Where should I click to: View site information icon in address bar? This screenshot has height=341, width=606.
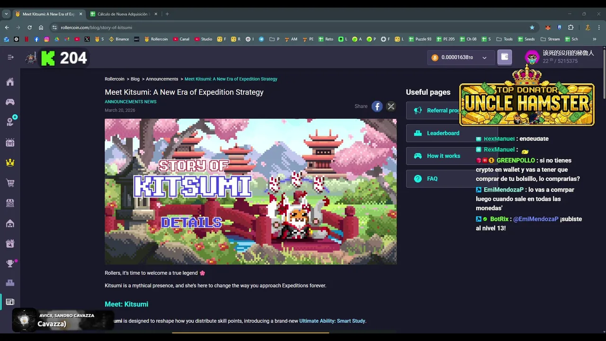coord(54,27)
